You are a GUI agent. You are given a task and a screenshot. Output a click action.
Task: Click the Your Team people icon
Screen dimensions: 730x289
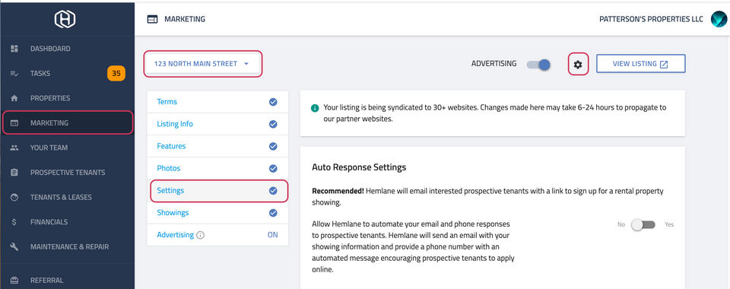click(14, 148)
